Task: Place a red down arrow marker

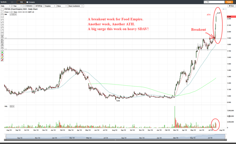Action: (2, 55)
